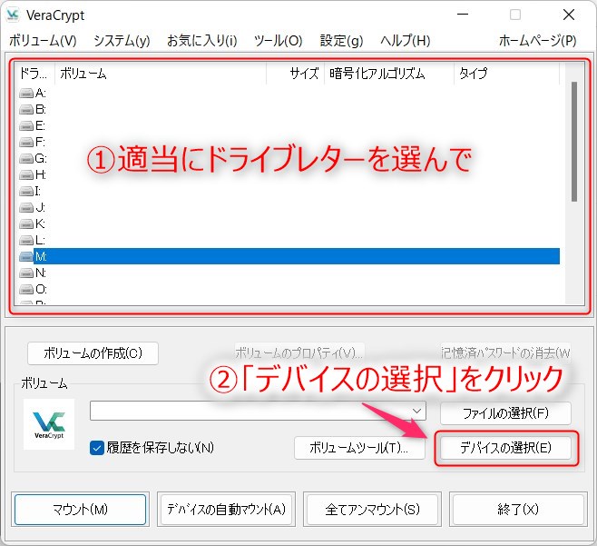Click the 暗号化アルゴリズム column header

(x=388, y=73)
